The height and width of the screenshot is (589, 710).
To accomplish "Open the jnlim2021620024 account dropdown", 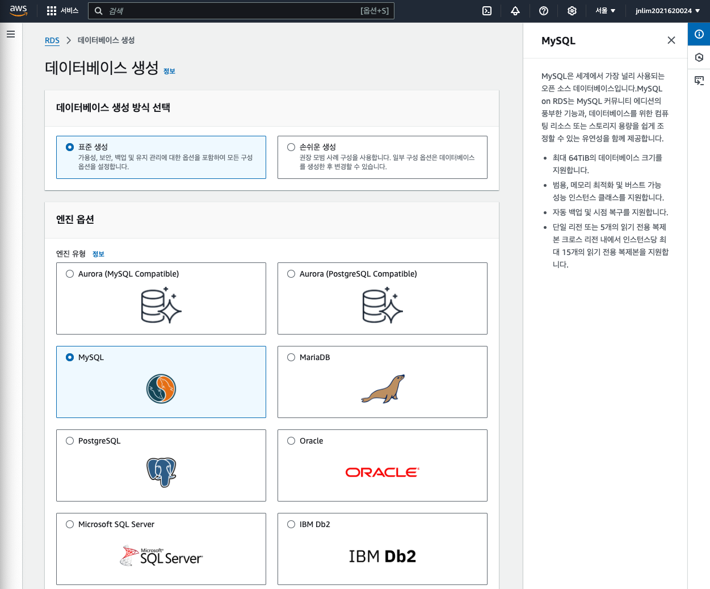I will pyautogui.click(x=667, y=11).
